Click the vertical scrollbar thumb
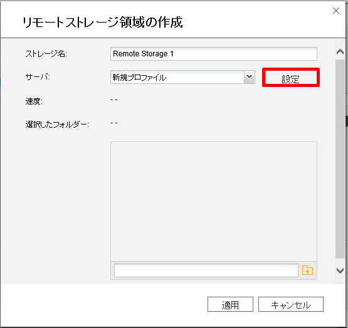Image resolution: width=348 pixels, height=328 pixels. coord(340,159)
